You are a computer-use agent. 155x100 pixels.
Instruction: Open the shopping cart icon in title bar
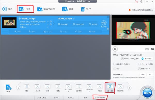[x=136, y=2]
